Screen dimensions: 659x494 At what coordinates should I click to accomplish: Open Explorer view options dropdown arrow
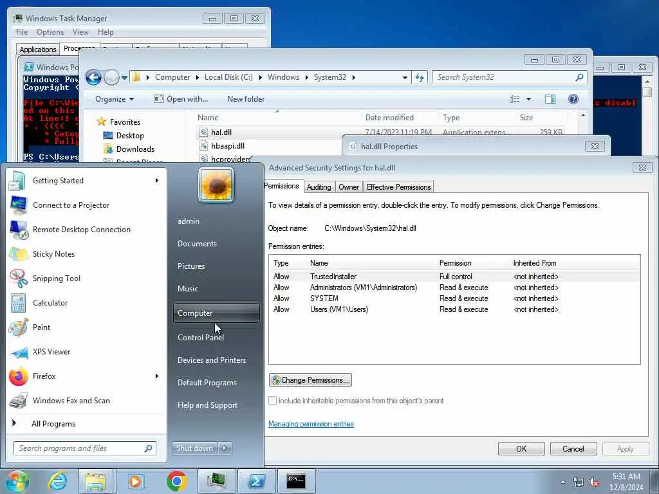[x=529, y=99]
